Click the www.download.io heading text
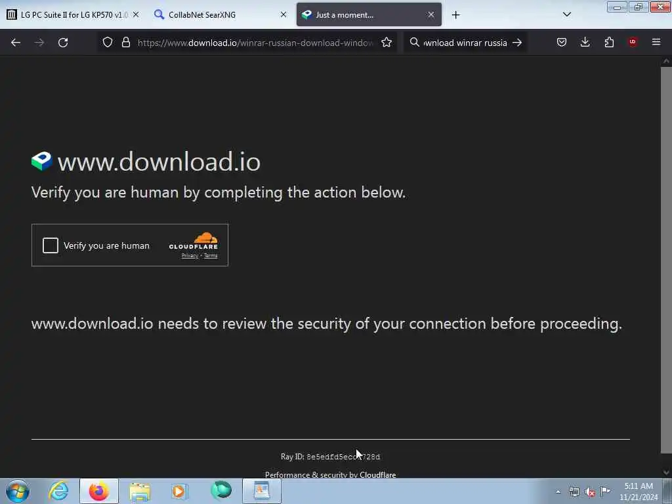The image size is (672, 504). tap(159, 161)
